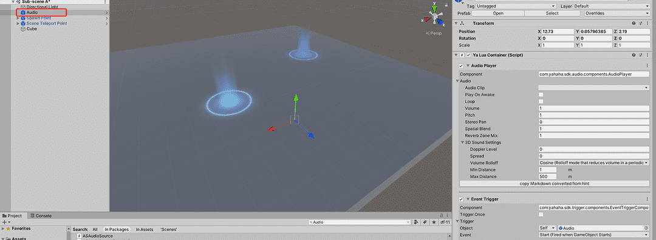
Task: Enable the Trigger Once checkbox
Action: pos(541,214)
